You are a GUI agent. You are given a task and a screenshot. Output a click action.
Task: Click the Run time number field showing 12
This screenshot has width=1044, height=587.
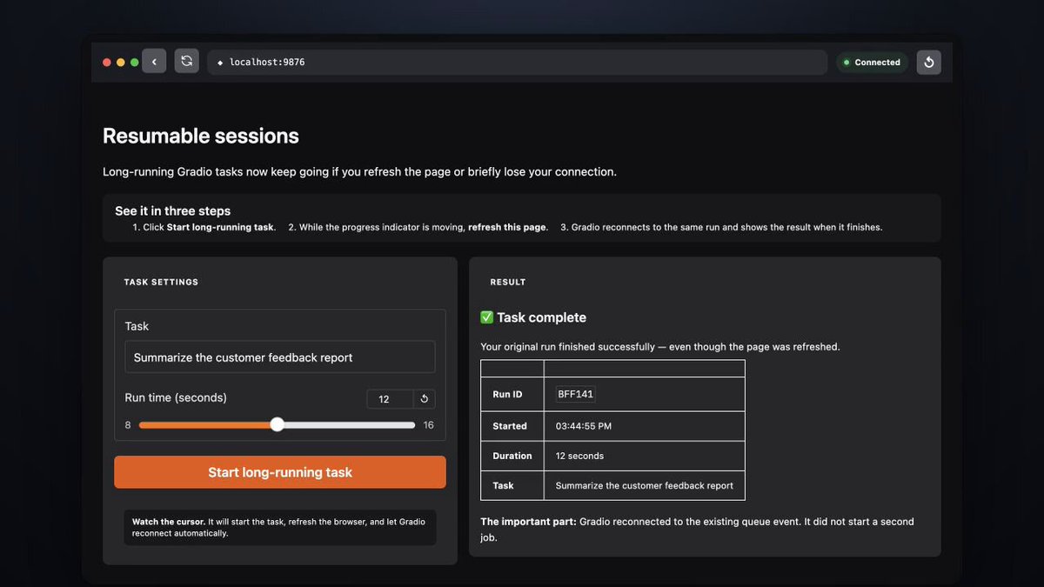pyautogui.click(x=390, y=399)
